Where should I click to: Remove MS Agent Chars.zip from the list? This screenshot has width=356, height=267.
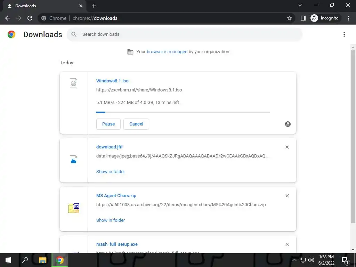[x=287, y=196]
